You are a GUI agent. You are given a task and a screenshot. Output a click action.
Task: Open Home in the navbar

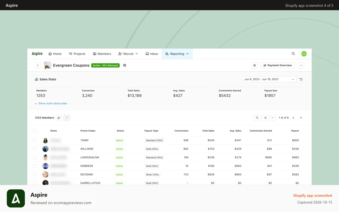[x=55, y=54]
